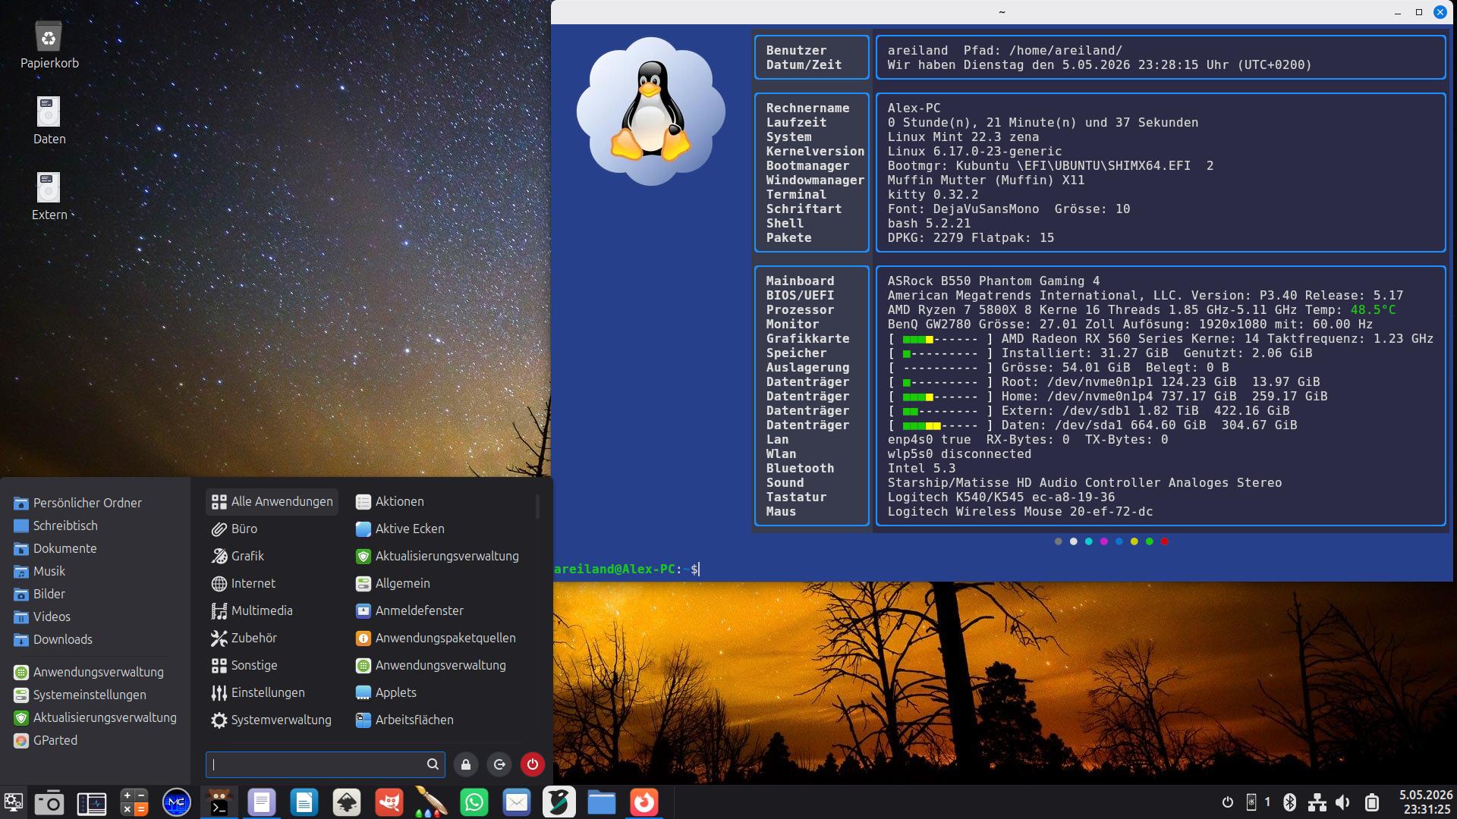The height and width of the screenshot is (819, 1457).
Task: Click the log out button in the menu
Action: [499, 764]
